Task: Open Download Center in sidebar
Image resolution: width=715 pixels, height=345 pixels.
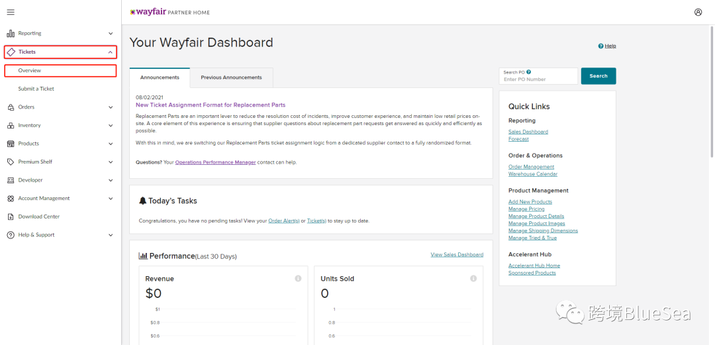Action: point(39,217)
